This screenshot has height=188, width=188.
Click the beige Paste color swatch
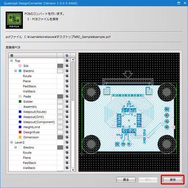click(20, 96)
